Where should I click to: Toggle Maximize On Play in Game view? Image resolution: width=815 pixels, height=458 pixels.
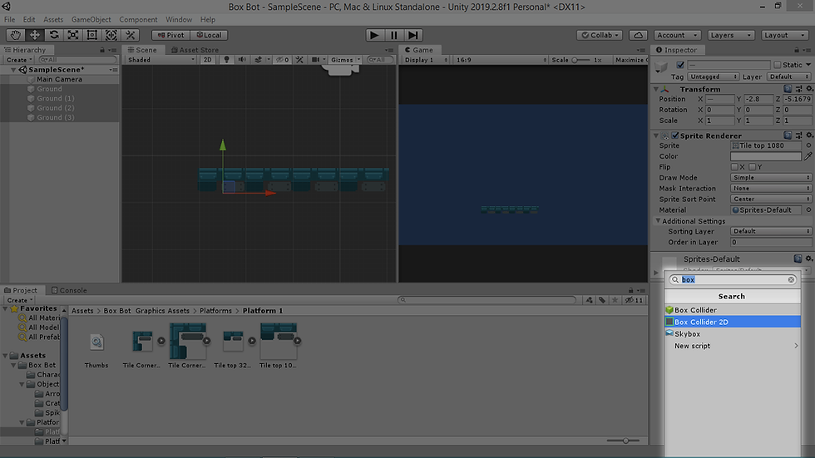click(630, 60)
